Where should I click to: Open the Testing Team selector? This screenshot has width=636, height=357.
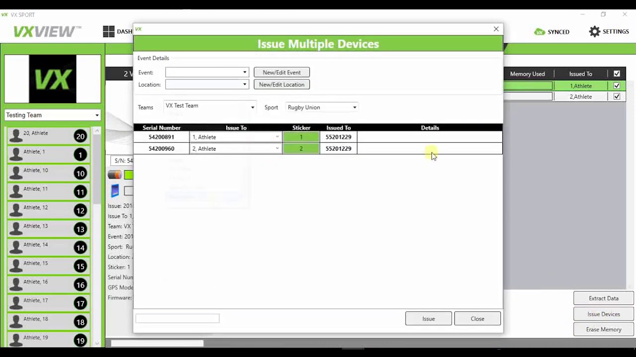(x=53, y=115)
